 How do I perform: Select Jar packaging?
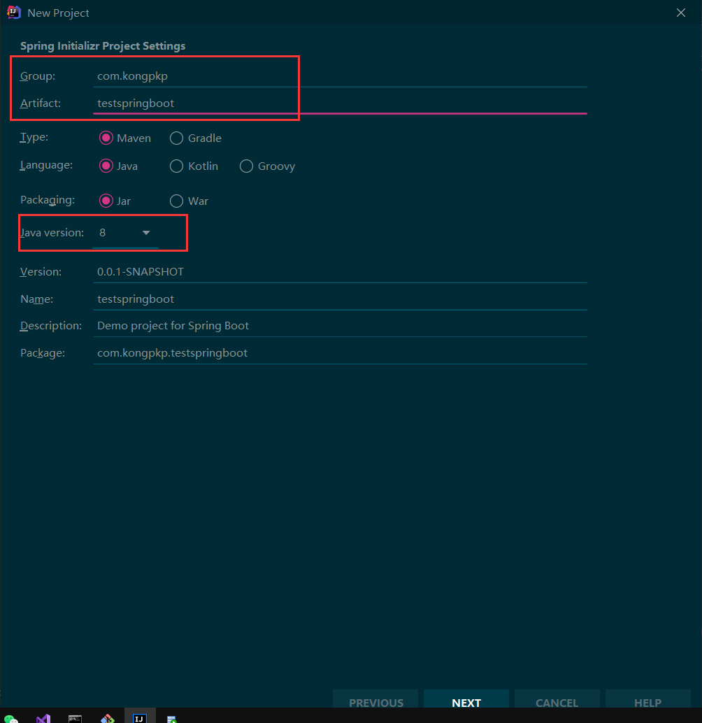(x=115, y=201)
